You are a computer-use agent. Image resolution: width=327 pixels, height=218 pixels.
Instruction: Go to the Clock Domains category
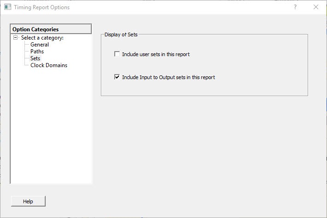[49, 65]
